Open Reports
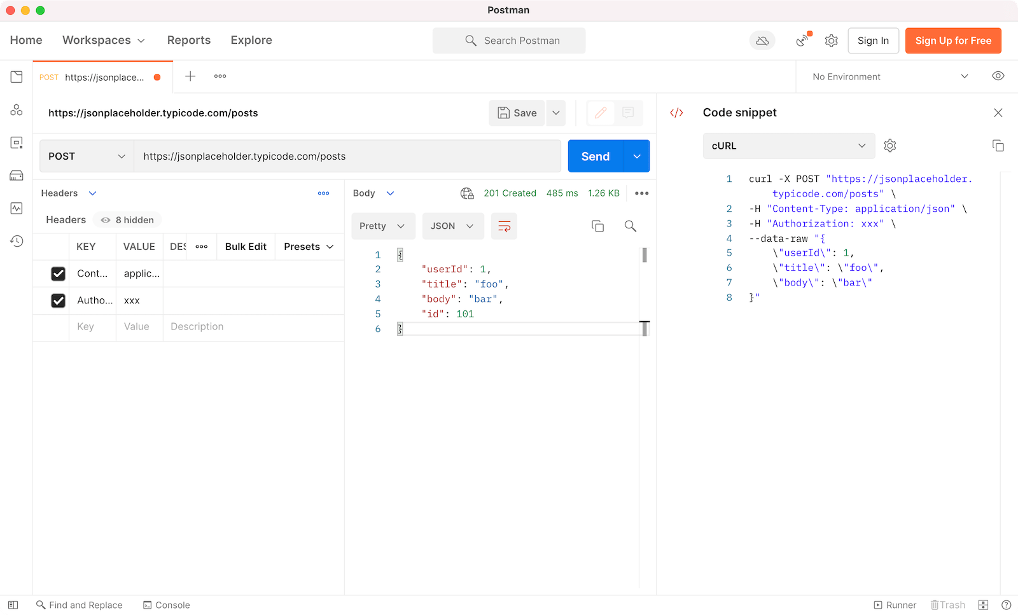 click(x=189, y=40)
